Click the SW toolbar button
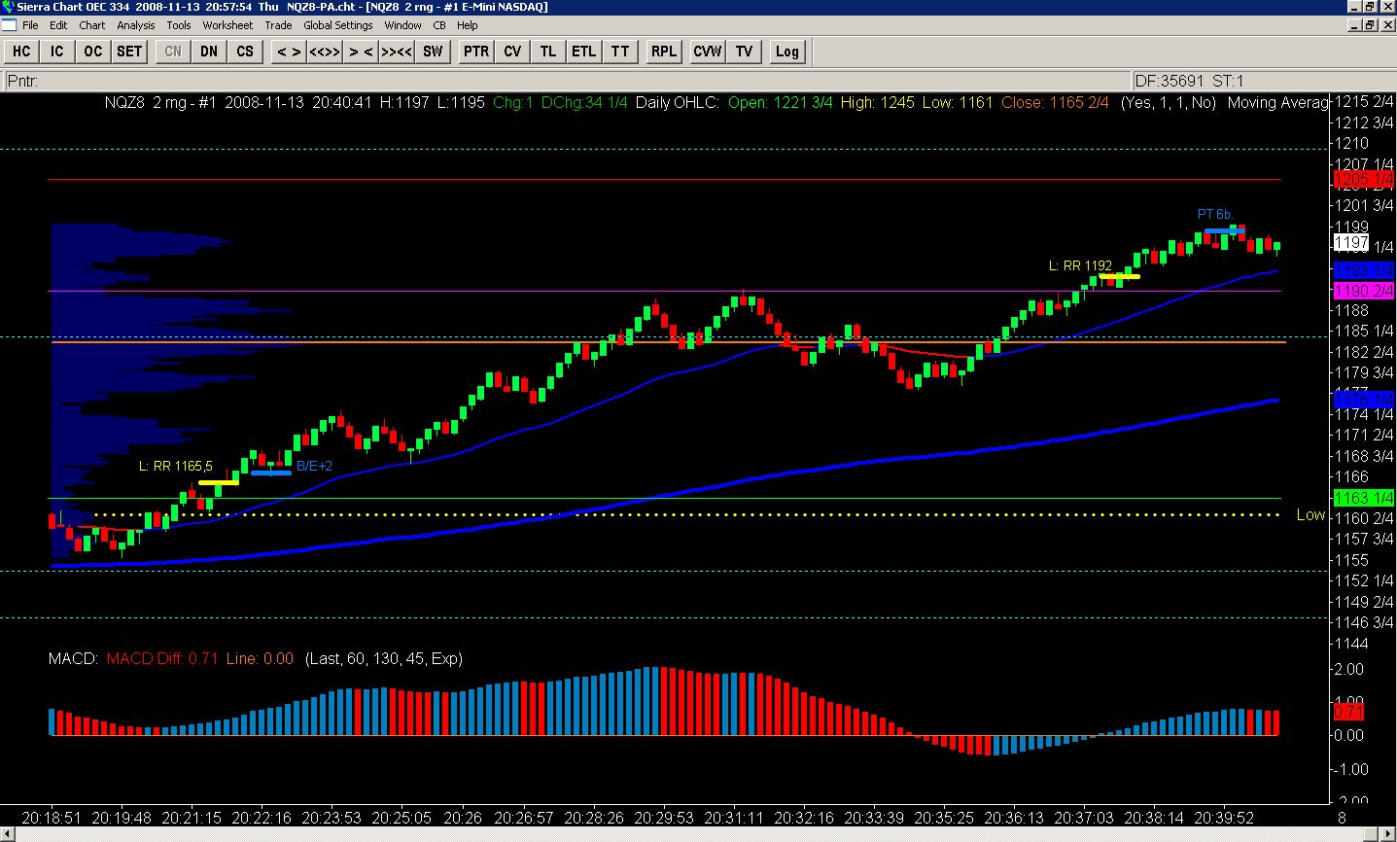1397x842 pixels. pyautogui.click(x=433, y=52)
